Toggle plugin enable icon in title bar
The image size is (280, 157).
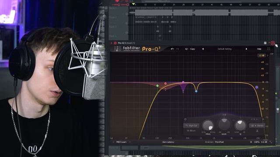tap(115, 43)
